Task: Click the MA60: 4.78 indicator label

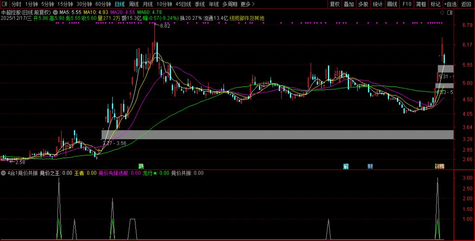Action: pyautogui.click(x=149, y=12)
